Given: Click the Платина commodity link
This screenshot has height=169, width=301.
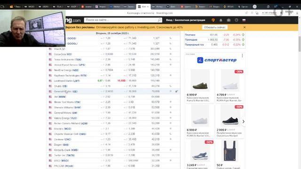Looking at the screenshot, I should [x=190, y=35].
